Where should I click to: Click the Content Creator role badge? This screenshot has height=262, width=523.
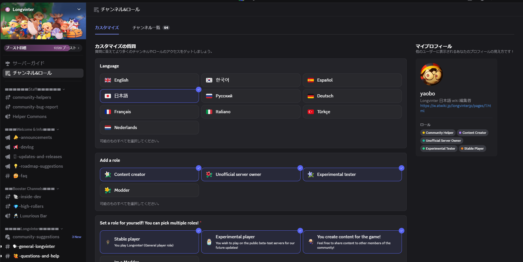(x=473, y=133)
